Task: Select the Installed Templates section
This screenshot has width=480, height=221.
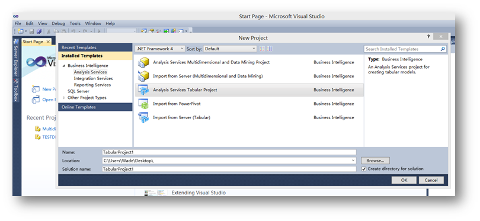Action: (95, 56)
